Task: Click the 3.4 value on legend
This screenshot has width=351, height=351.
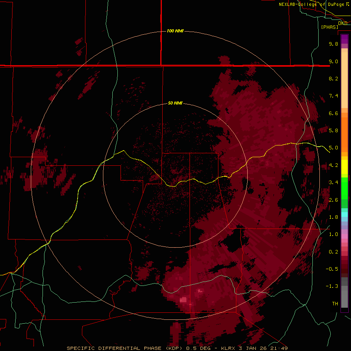Action: coord(333,183)
